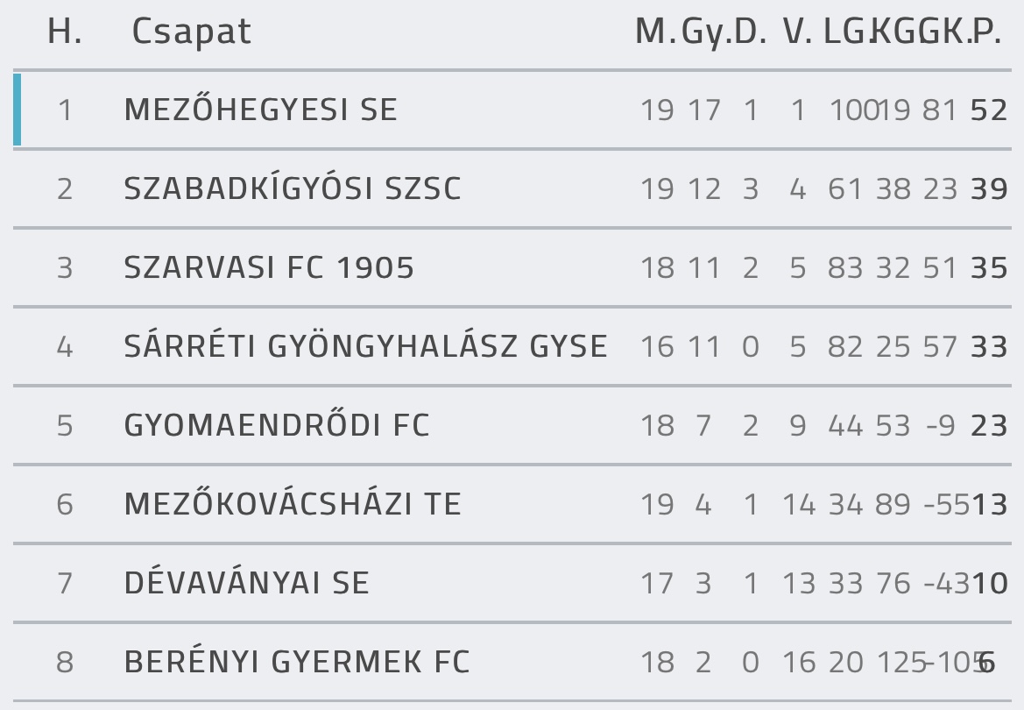Select BERÉNYI GYERMEK FC row
The height and width of the screenshot is (710, 1024).
coord(512,662)
